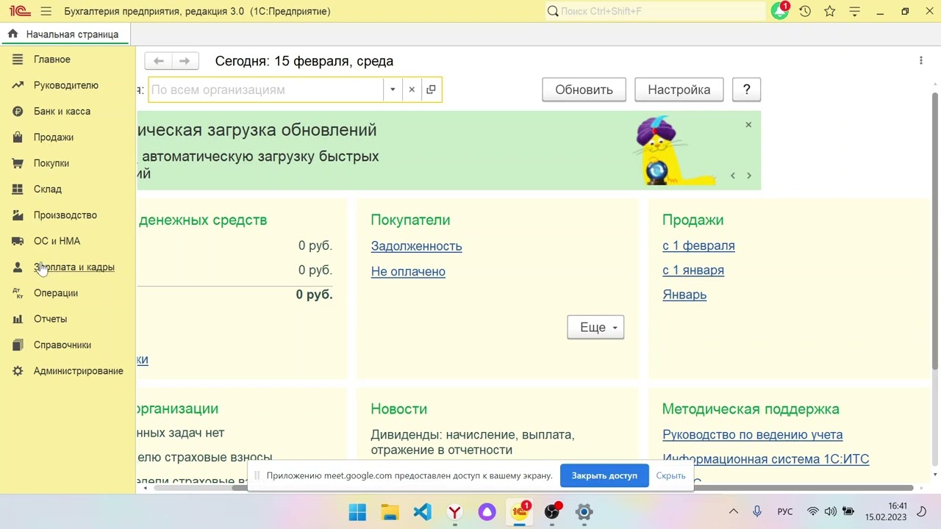
Task: Show next banner slide
Action: pyautogui.click(x=749, y=176)
